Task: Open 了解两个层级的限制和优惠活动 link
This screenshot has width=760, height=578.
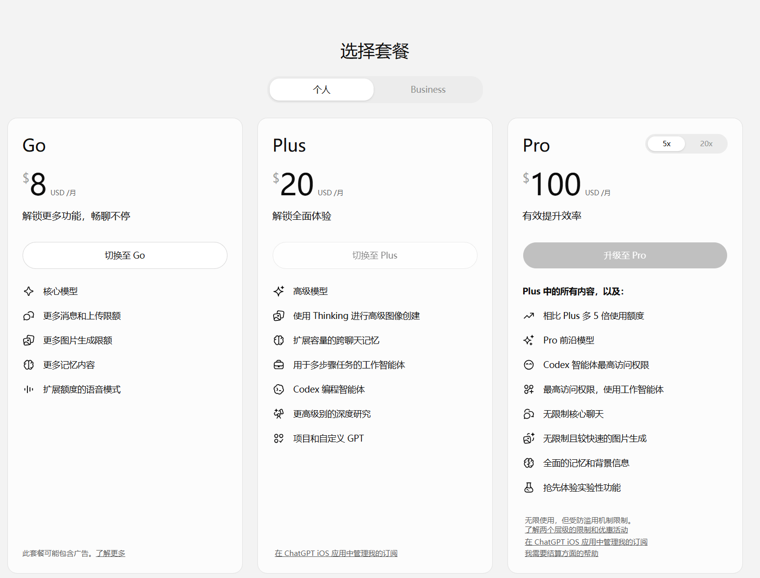Action: tap(577, 530)
